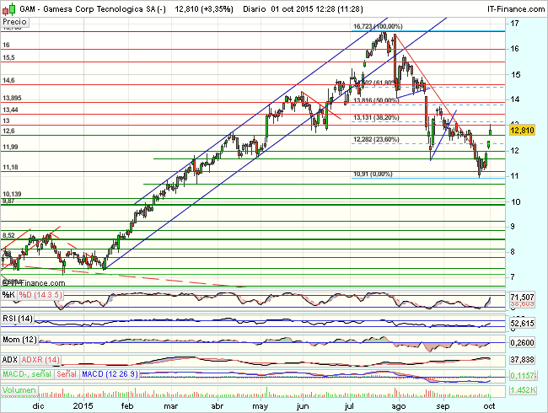The width and height of the screenshot is (548, 413).
Task: Click the 10,91 (0,00%) Fibonacci label
Action: tap(373, 174)
